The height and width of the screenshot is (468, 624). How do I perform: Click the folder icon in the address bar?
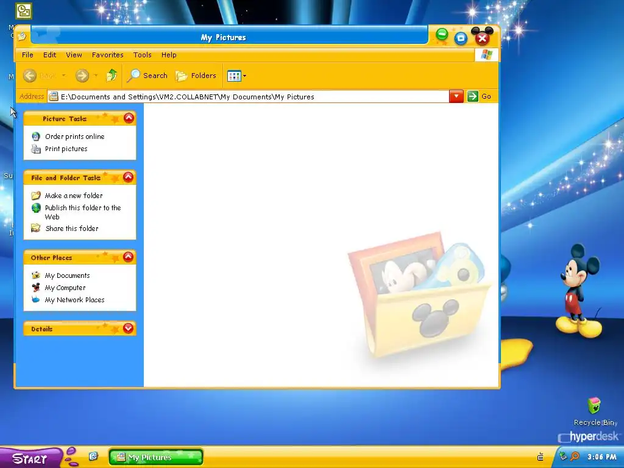(x=54, y=97)
